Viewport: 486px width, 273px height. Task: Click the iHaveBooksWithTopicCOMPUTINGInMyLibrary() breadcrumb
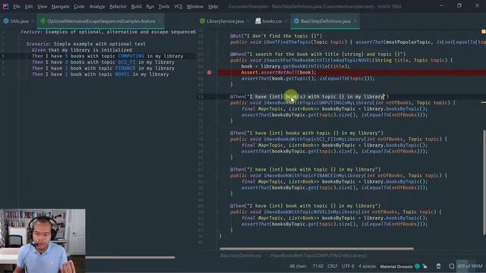click(x=318, y=256)
